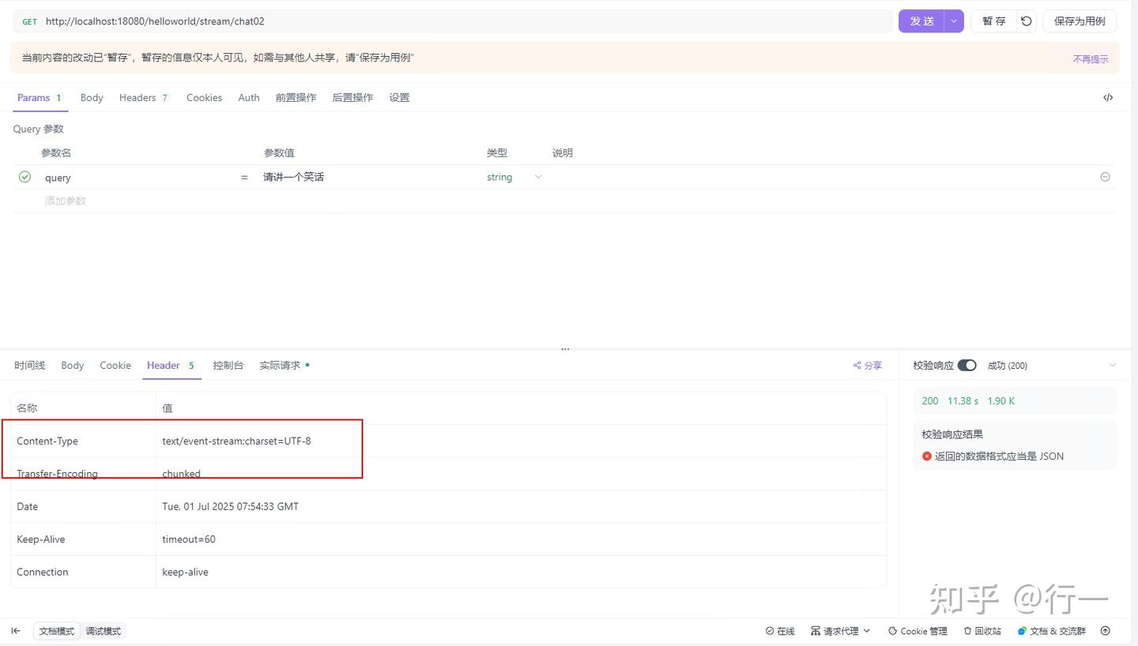Screen dimensions: 1138x646
Task: Collapse the sidebar with the bottom-left arrow icon
Action: [x=16, y=630]
